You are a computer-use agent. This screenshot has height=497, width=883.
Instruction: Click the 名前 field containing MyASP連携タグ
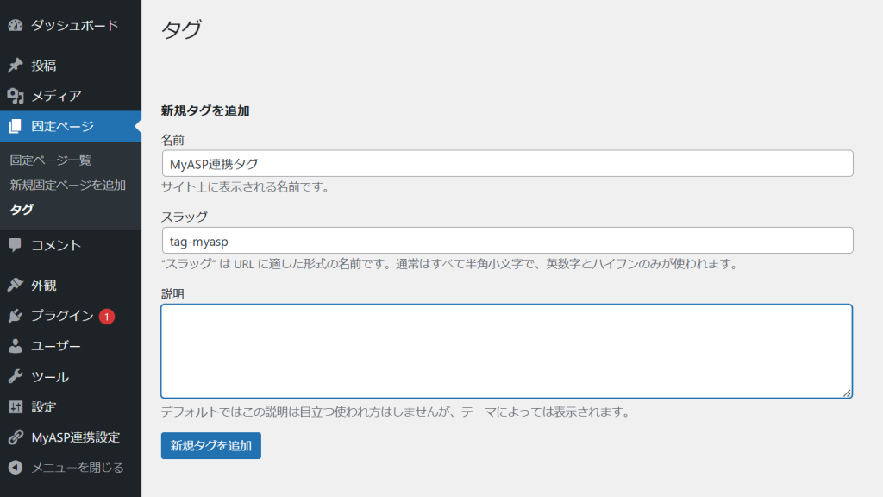[x=507, y=164]
